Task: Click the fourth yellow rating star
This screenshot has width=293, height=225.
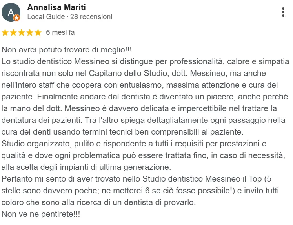Action: (30, 32)
